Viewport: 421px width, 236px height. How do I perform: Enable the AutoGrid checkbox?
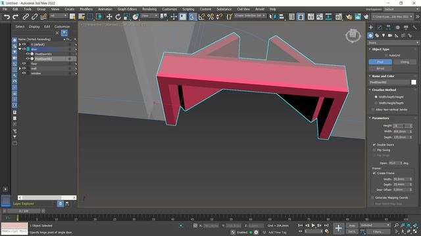pyautogui.click(x=386, y=55)
